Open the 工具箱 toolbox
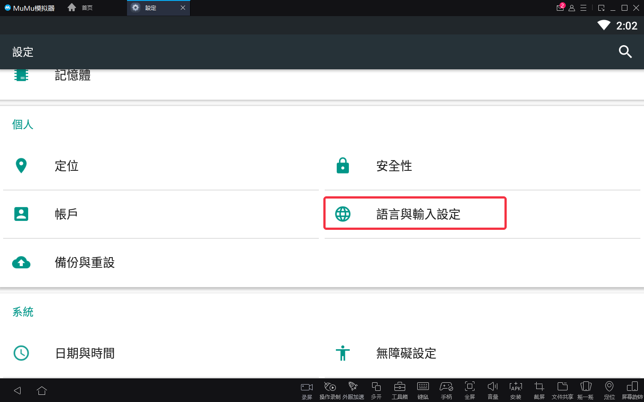The image size is (644, 402). [x=399, y=389]
